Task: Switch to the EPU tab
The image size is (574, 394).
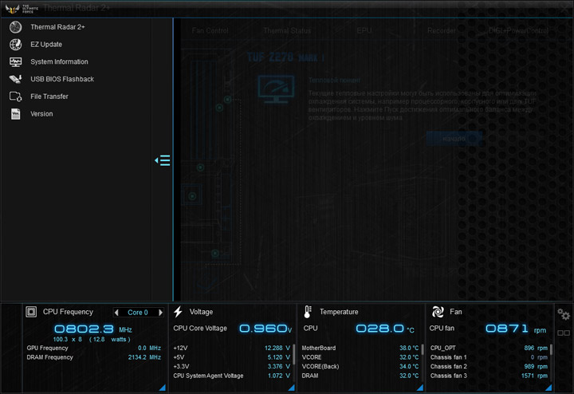Action: coord(364,31)
